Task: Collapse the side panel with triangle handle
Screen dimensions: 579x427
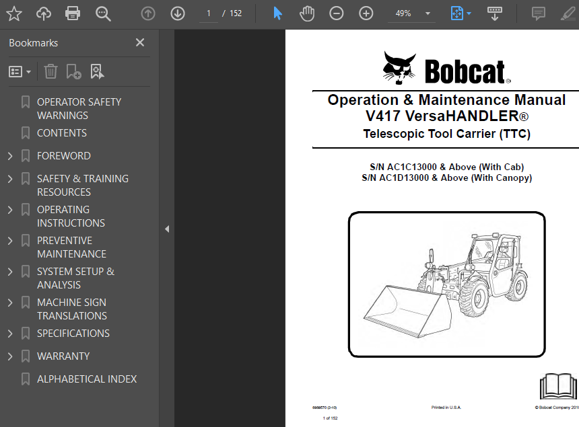Action: coord(167,229)
